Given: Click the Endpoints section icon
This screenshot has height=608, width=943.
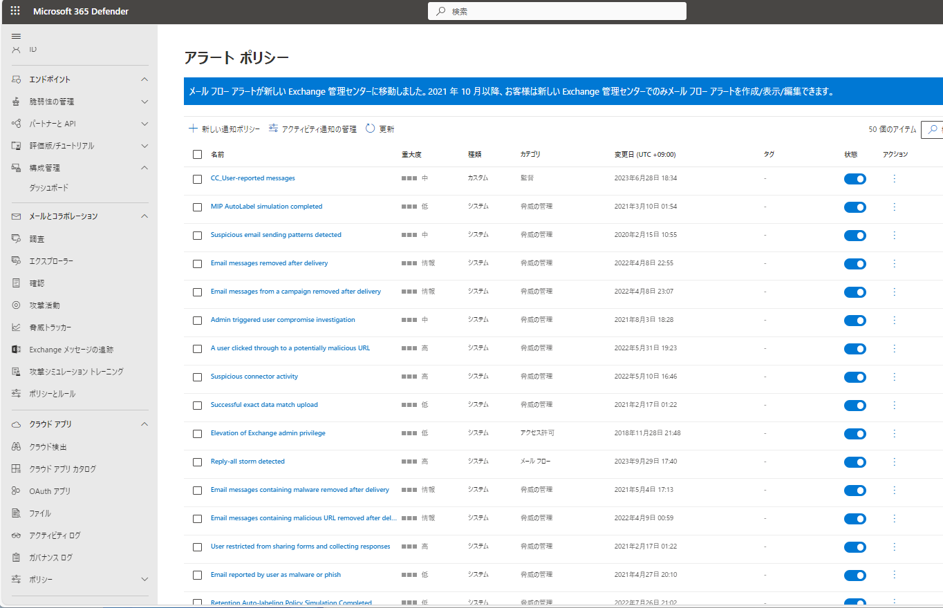Looking at the screenshot, I should [x=16, y=79].
